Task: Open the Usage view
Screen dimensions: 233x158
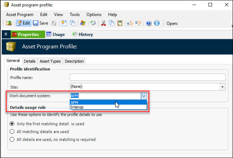Action: click(55, 35)
